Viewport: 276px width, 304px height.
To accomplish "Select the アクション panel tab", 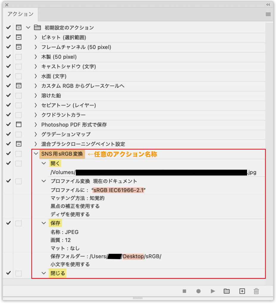I will click(21, 14).
